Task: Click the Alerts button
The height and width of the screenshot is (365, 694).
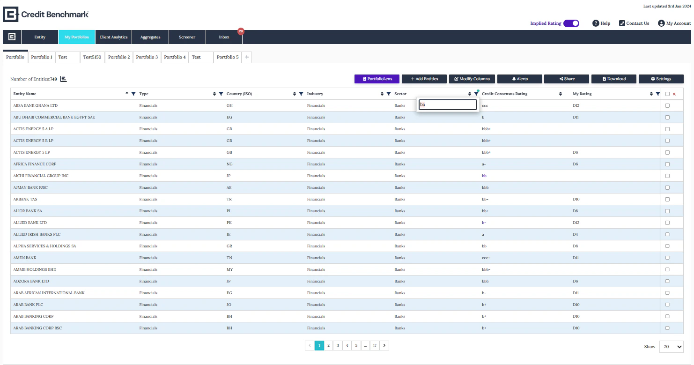Action: point(519,79)
